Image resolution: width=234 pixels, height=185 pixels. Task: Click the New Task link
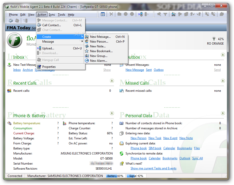(x=155, y=138)
